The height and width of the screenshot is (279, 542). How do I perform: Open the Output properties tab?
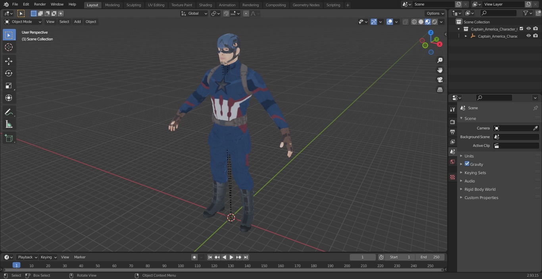tap(452, 132)
